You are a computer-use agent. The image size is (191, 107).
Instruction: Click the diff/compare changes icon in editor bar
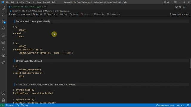click(180, 7)
